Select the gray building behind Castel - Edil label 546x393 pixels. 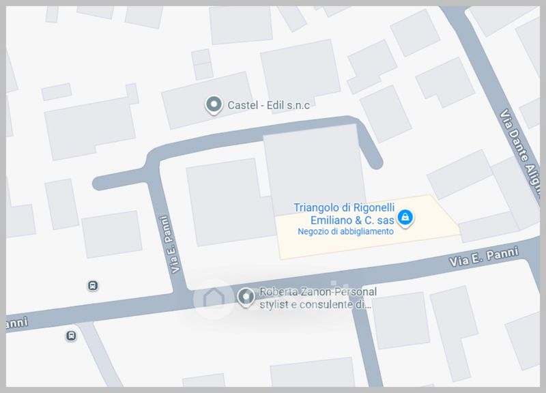[207, 100]
